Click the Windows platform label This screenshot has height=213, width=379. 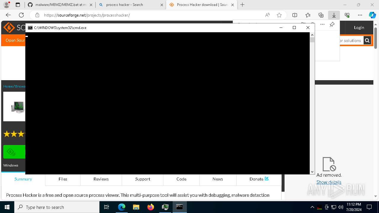pos(11,165)
